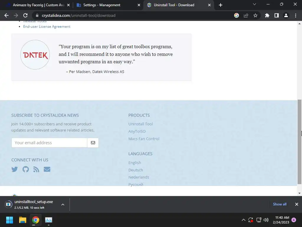Close the Animaze by Facerig tab
The image size is (302, 227).
pos(68,5)
